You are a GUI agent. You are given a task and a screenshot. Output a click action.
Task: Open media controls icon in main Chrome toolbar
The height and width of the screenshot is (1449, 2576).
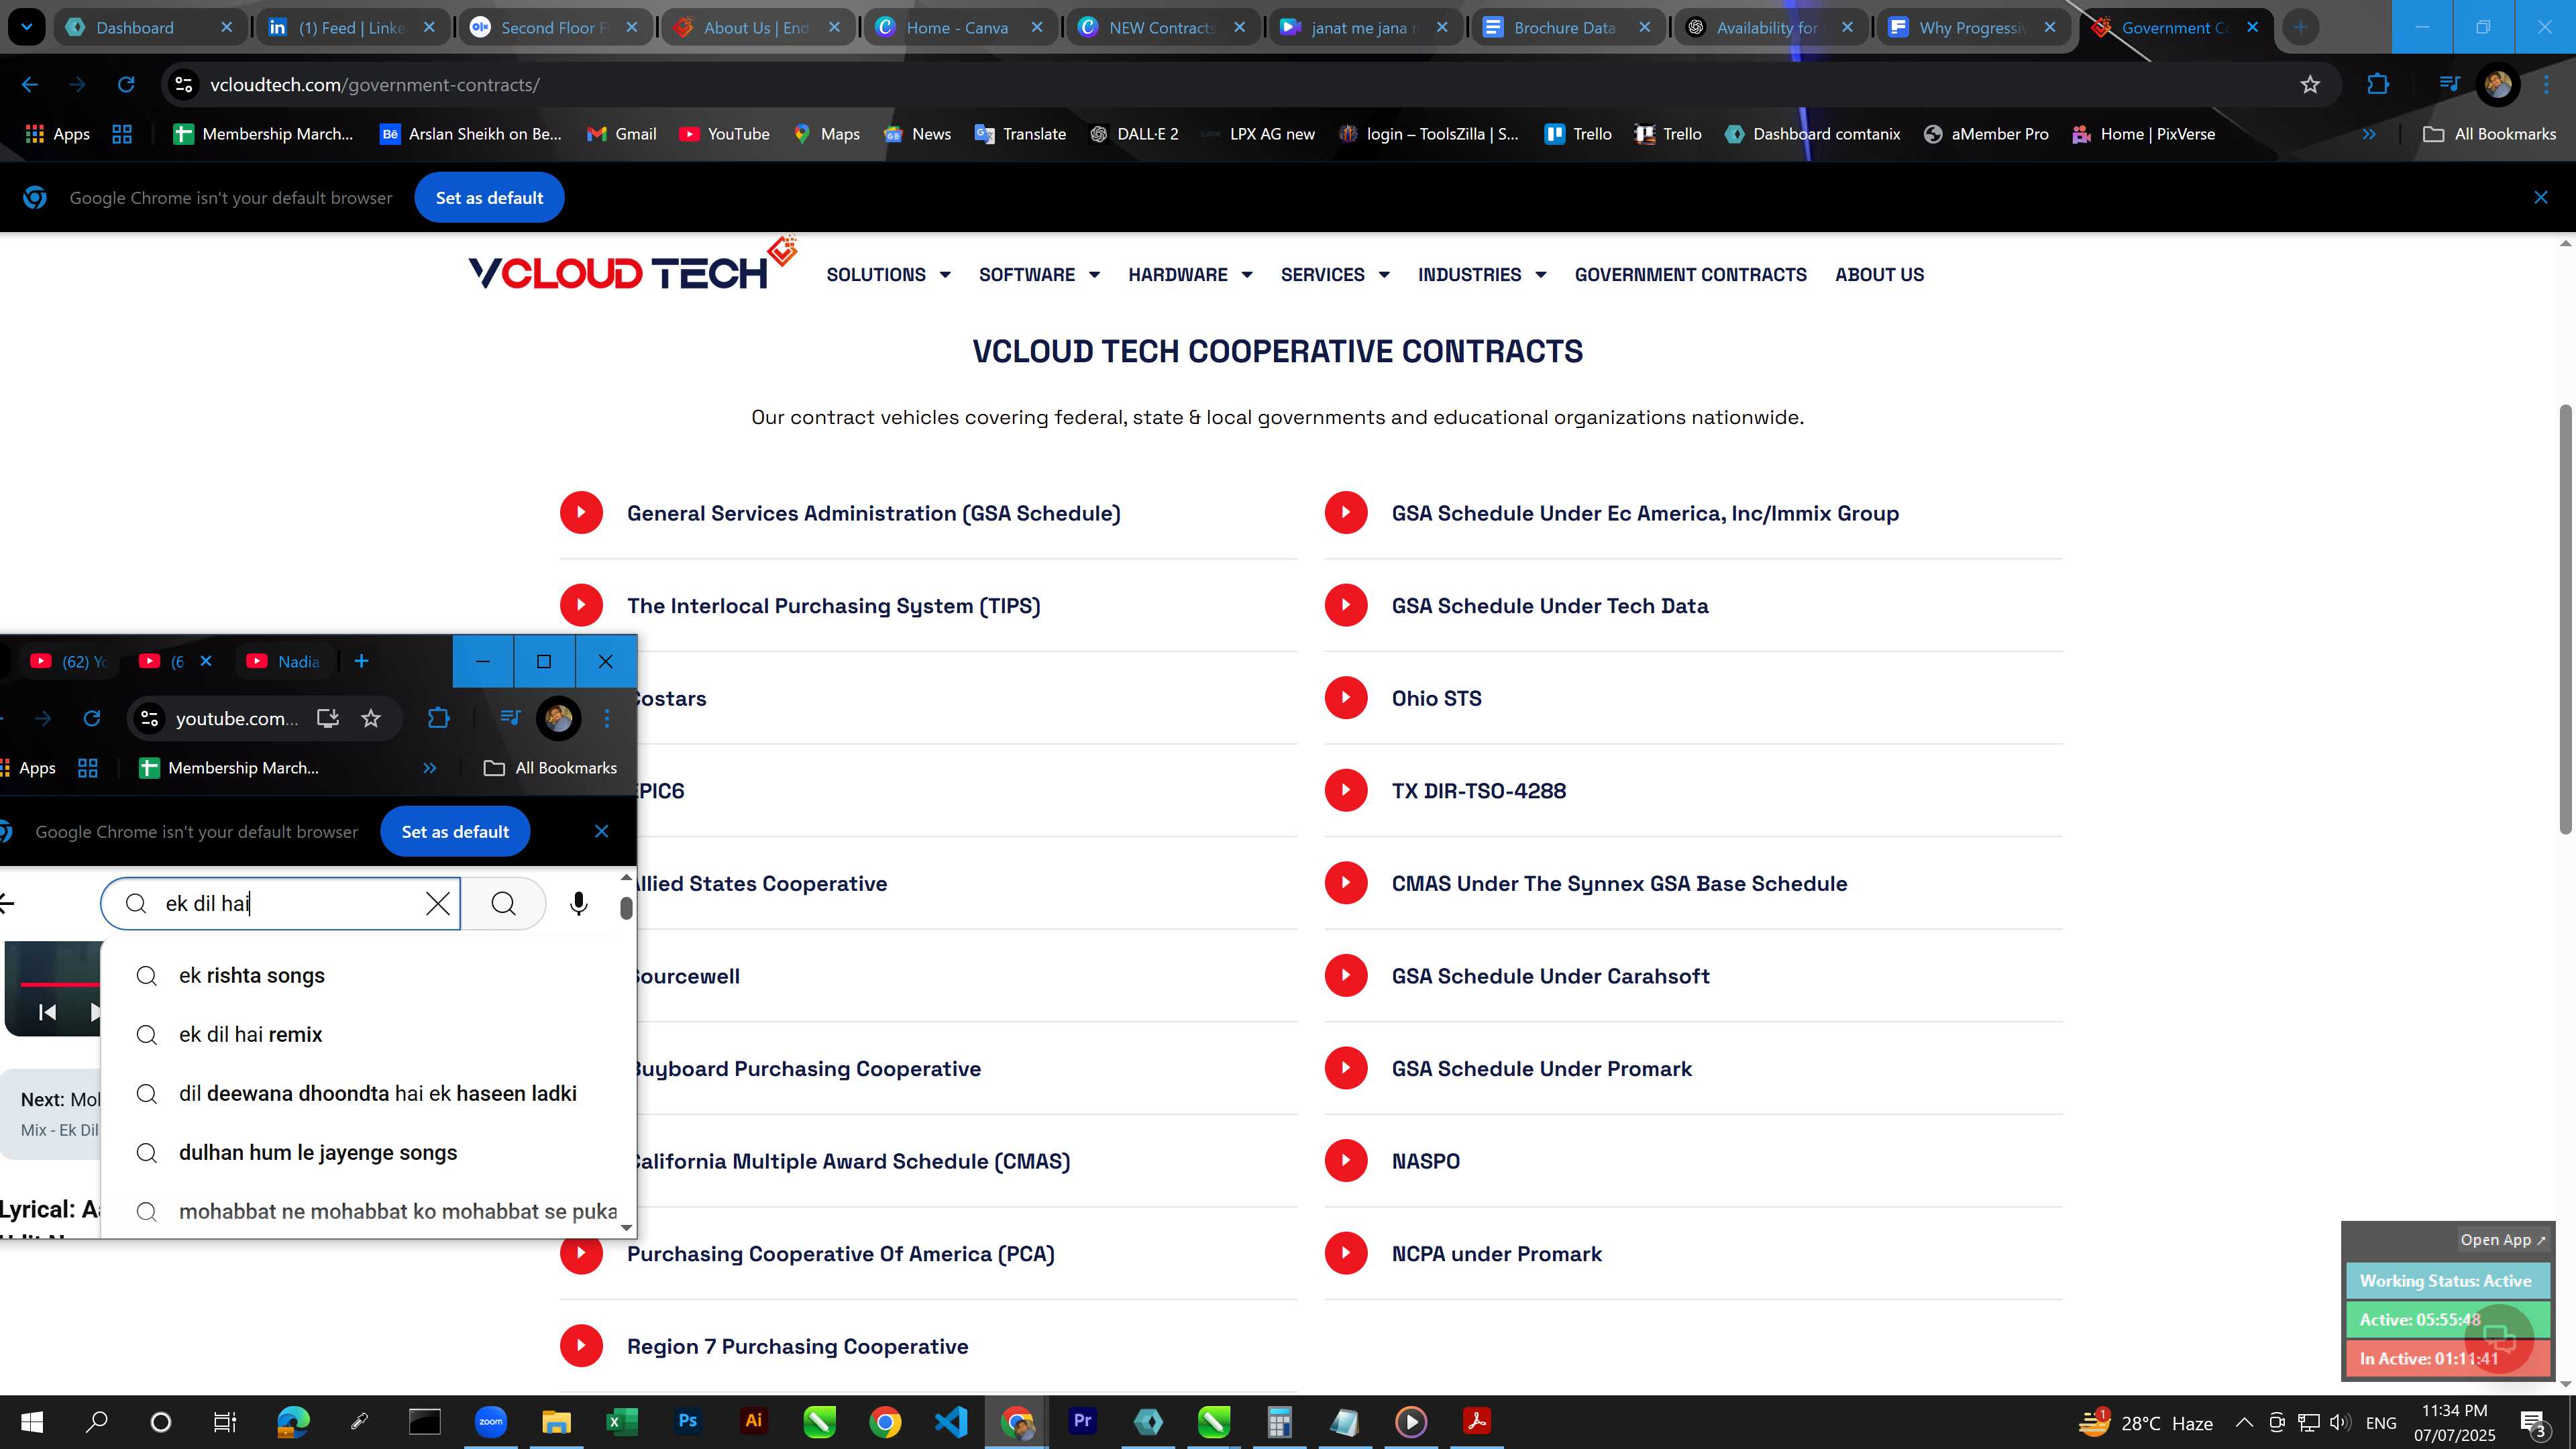tap(2449, 85)
